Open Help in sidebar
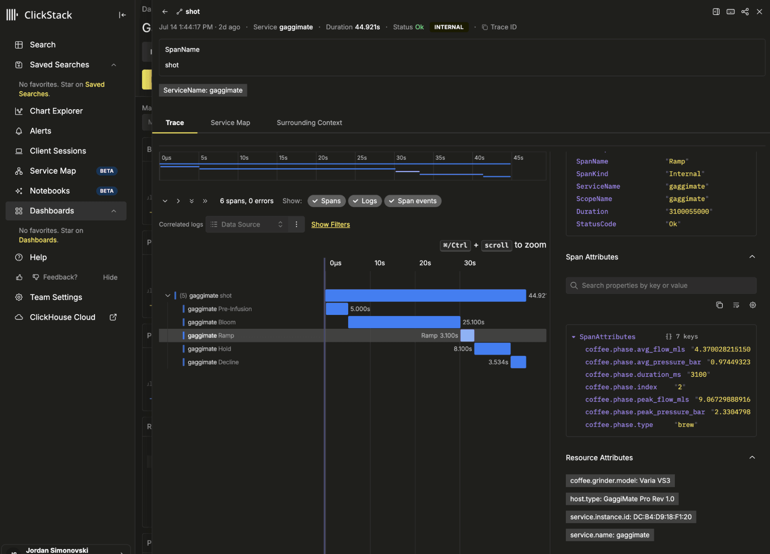 [38, 257]
